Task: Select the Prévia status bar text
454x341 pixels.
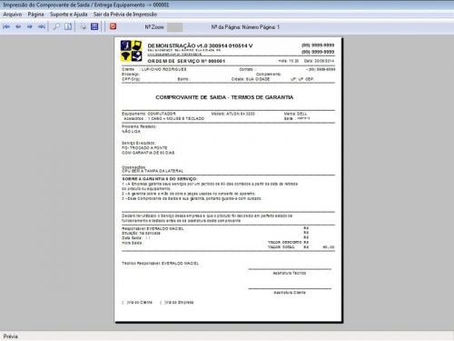Action: point(11,336)
